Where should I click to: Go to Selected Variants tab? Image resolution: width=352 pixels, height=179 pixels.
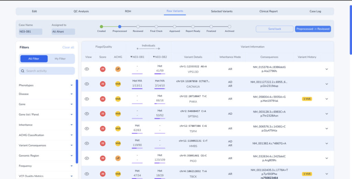pyautogui.click(x=222, y=11)
